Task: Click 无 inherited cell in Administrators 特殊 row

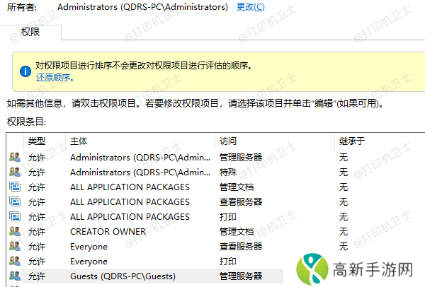Action: 344,172
